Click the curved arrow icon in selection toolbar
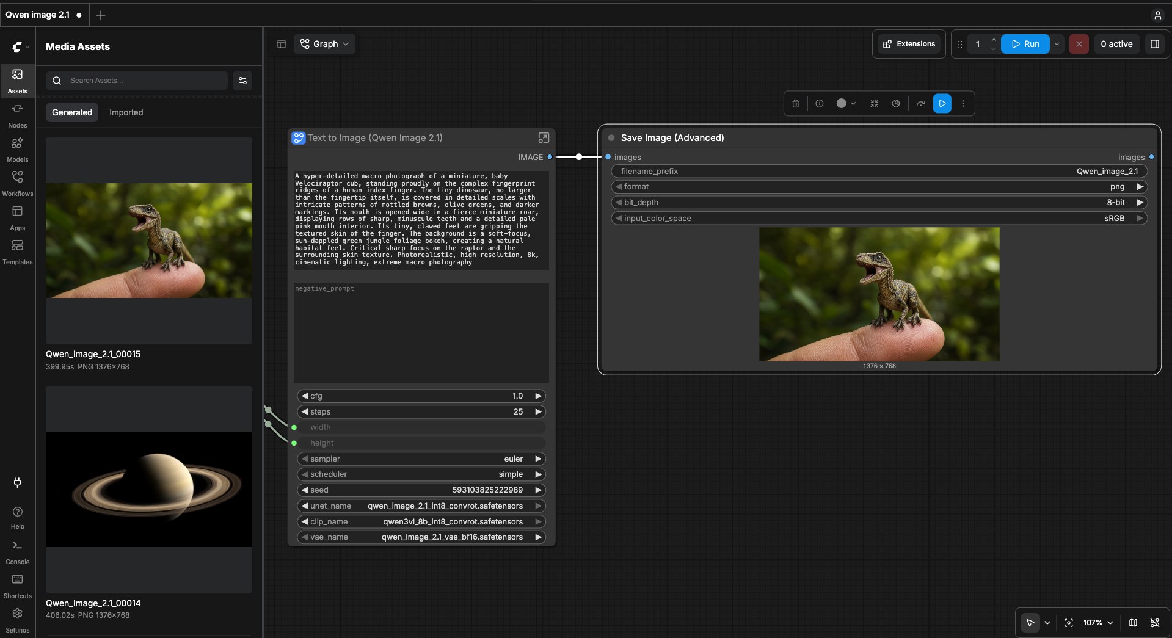Image resolution: width=1172 pixels, height=638 pixels. coord(921,104)
